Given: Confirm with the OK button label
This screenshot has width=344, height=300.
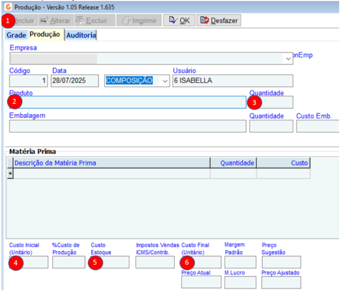Looking at the screenshot, I should click(185, 21).
